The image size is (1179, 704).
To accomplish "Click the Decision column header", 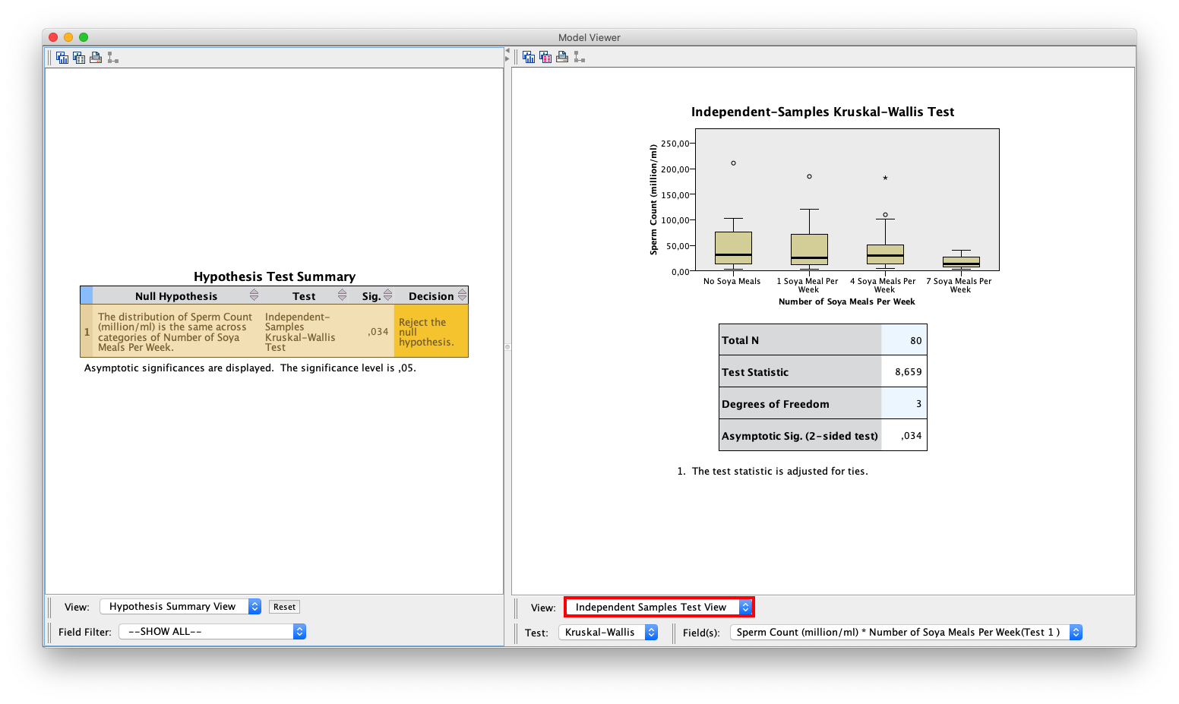I will coord(431,296).
